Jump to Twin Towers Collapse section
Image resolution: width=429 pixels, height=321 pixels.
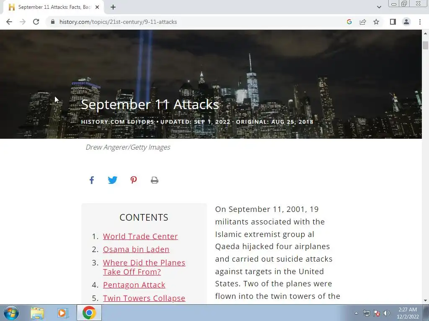pyautogui.click(x=144, y=298)
